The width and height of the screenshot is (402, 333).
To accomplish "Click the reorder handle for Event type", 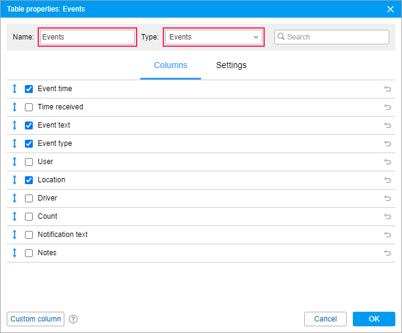I will [x=15, y=143].
